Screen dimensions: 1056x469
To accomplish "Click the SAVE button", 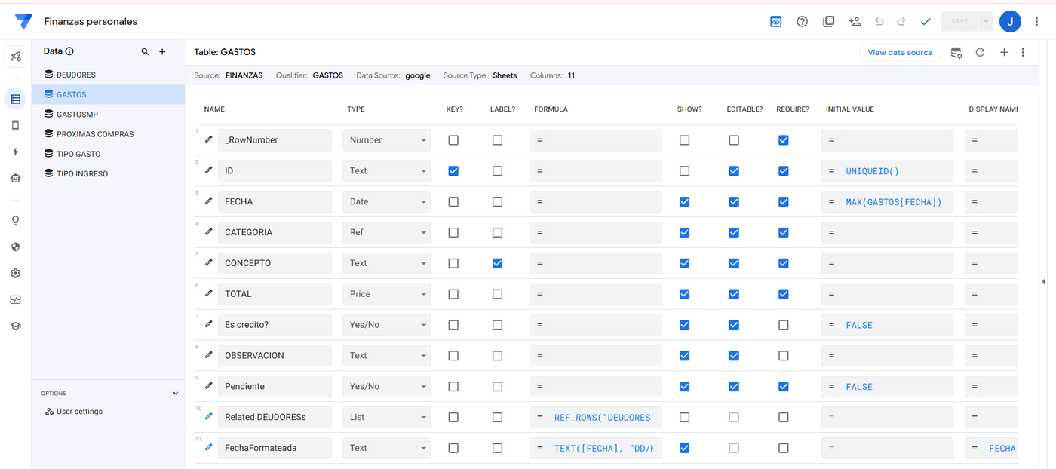I will click(959, 22).
